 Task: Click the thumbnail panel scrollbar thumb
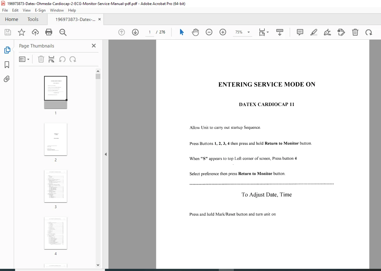98,77
